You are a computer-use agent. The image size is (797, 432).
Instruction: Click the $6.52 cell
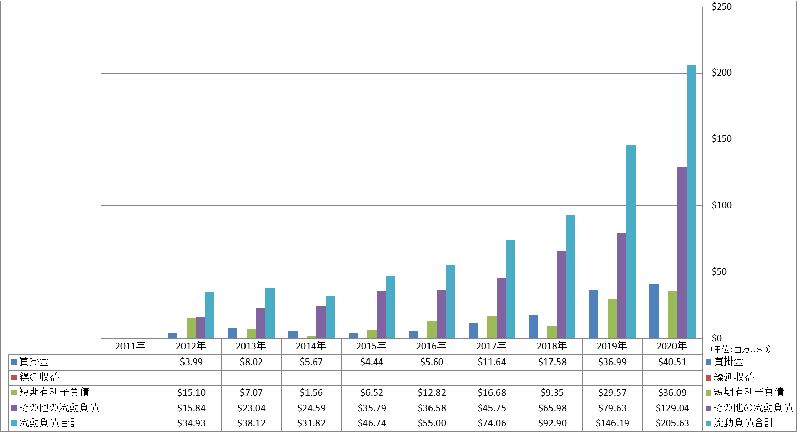tap(372, 392)
